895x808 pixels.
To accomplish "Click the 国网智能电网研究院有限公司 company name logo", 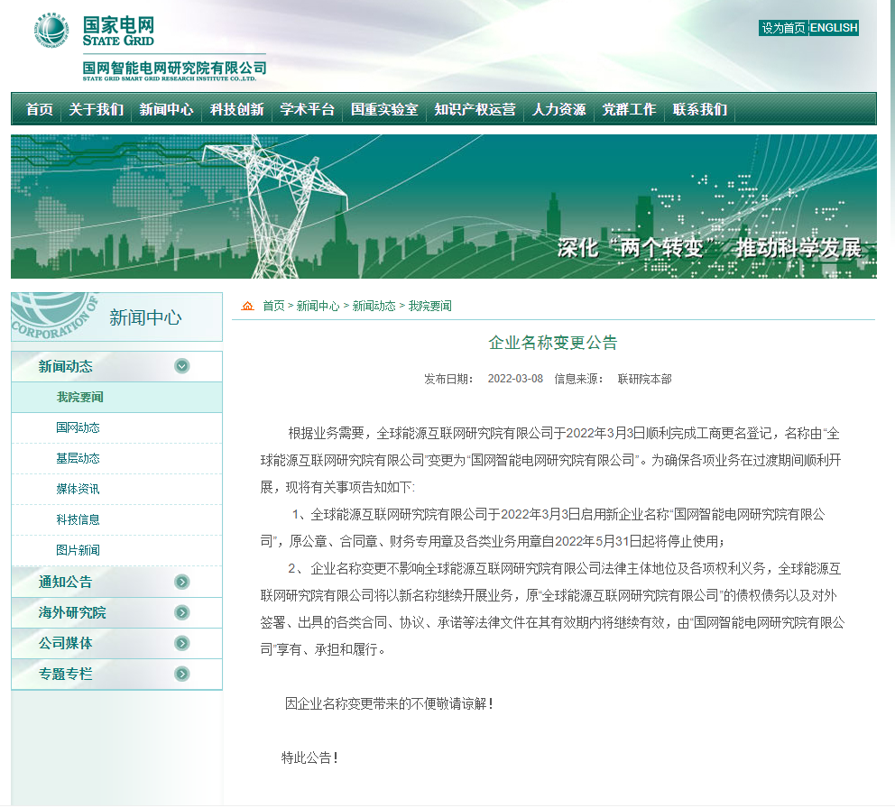I will (x=174, y=70).
